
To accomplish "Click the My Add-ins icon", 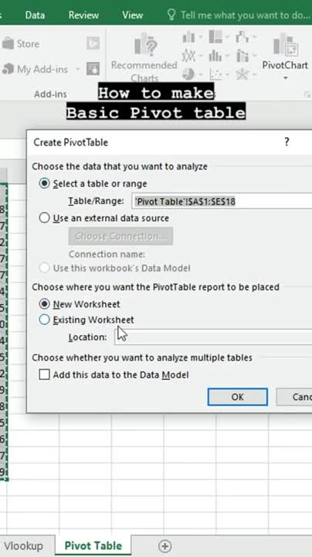I will coord(8,69).
